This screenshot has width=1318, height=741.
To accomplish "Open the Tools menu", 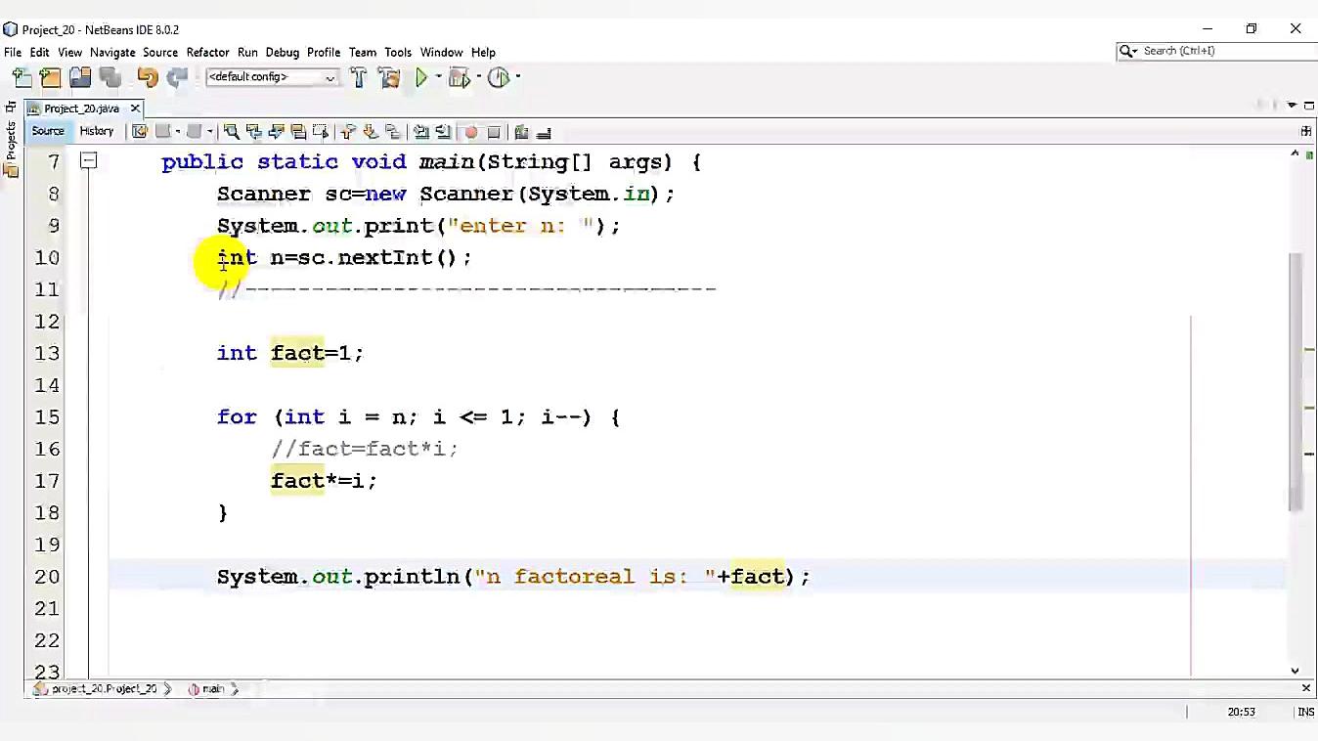I will [x=398, y=53].
